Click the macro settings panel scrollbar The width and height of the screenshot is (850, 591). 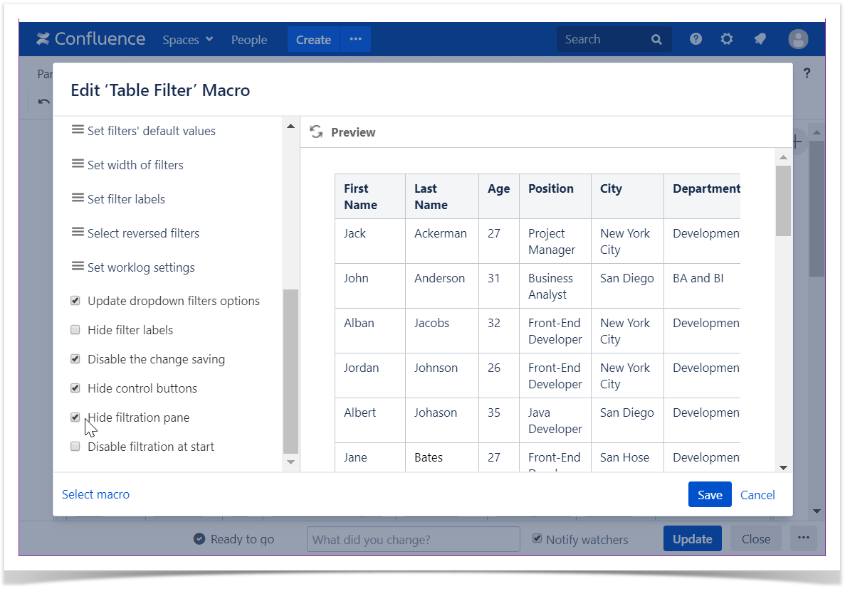pos(290,370)
